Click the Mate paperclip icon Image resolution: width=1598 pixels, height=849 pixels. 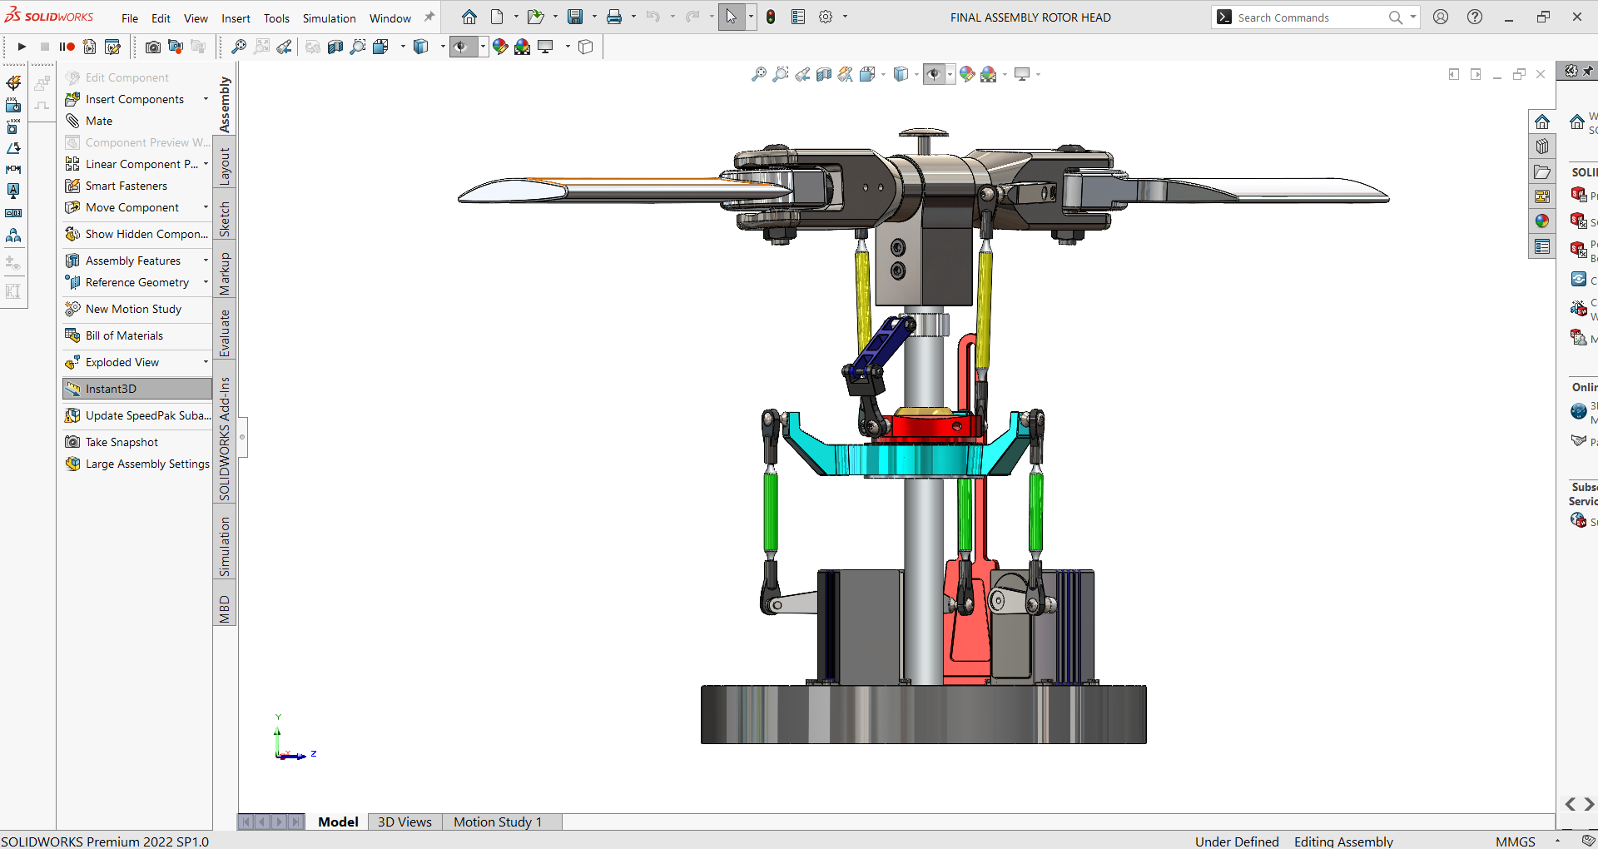tap(72, 121)
